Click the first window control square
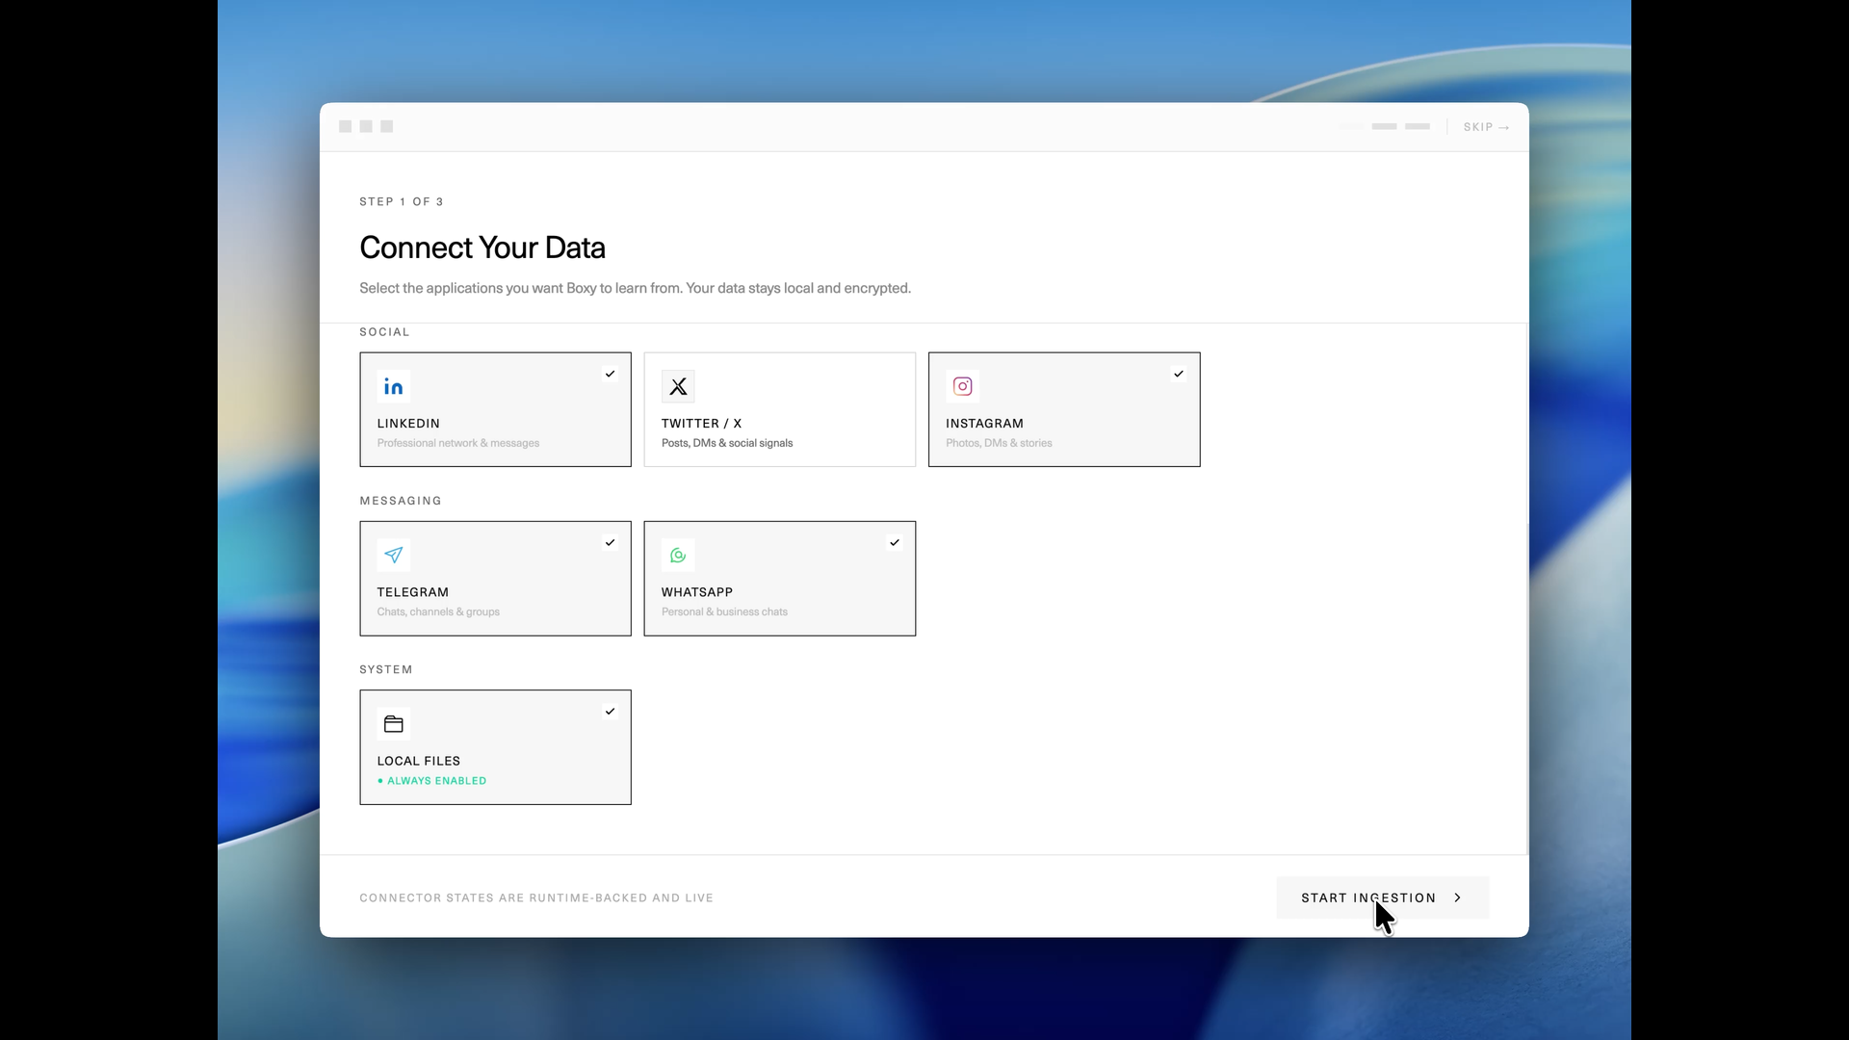The image size is (1849, 1040). [x=345, y=126]
